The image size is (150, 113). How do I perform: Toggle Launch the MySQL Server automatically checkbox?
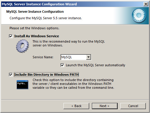(x=62, y=65)
